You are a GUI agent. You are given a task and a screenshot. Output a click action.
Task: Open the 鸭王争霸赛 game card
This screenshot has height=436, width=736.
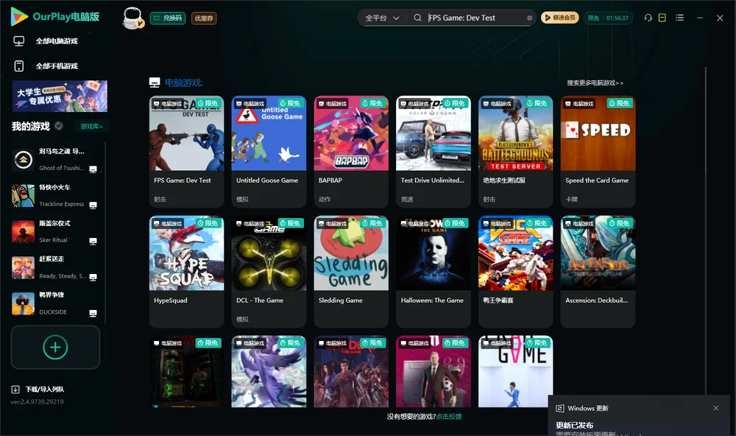click(x=515, y=272)
